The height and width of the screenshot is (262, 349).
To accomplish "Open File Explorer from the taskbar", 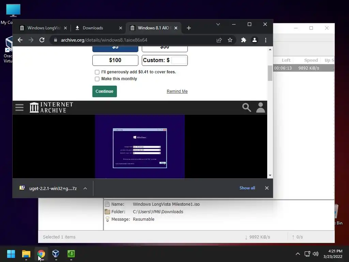I will tap(26, 254).
